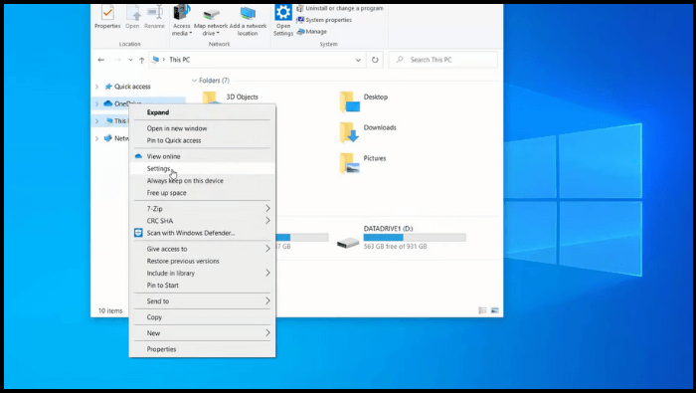Image resolution: width=696 pixels, height=393 pixels.
Task: Expand the Network tree node
Action: (97, 138)
